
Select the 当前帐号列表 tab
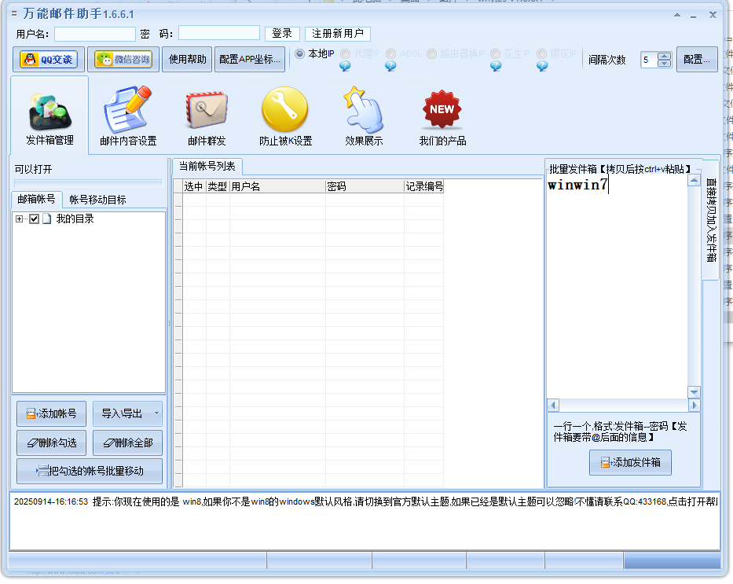click(x=206, y=166)
